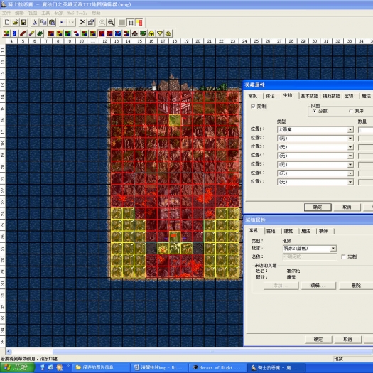Create a new map with the New icon
Viewport: 373px width, 373px height.
[x=7, y=22]
